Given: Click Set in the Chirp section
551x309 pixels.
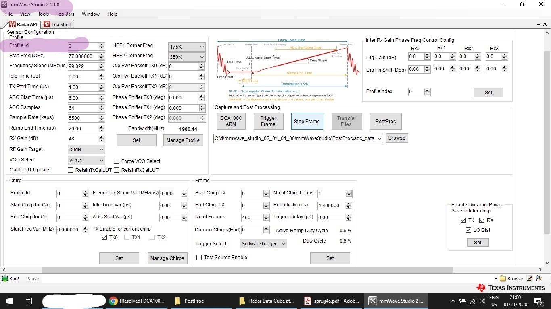Looking at the screenshot, I should coord(119,258).
